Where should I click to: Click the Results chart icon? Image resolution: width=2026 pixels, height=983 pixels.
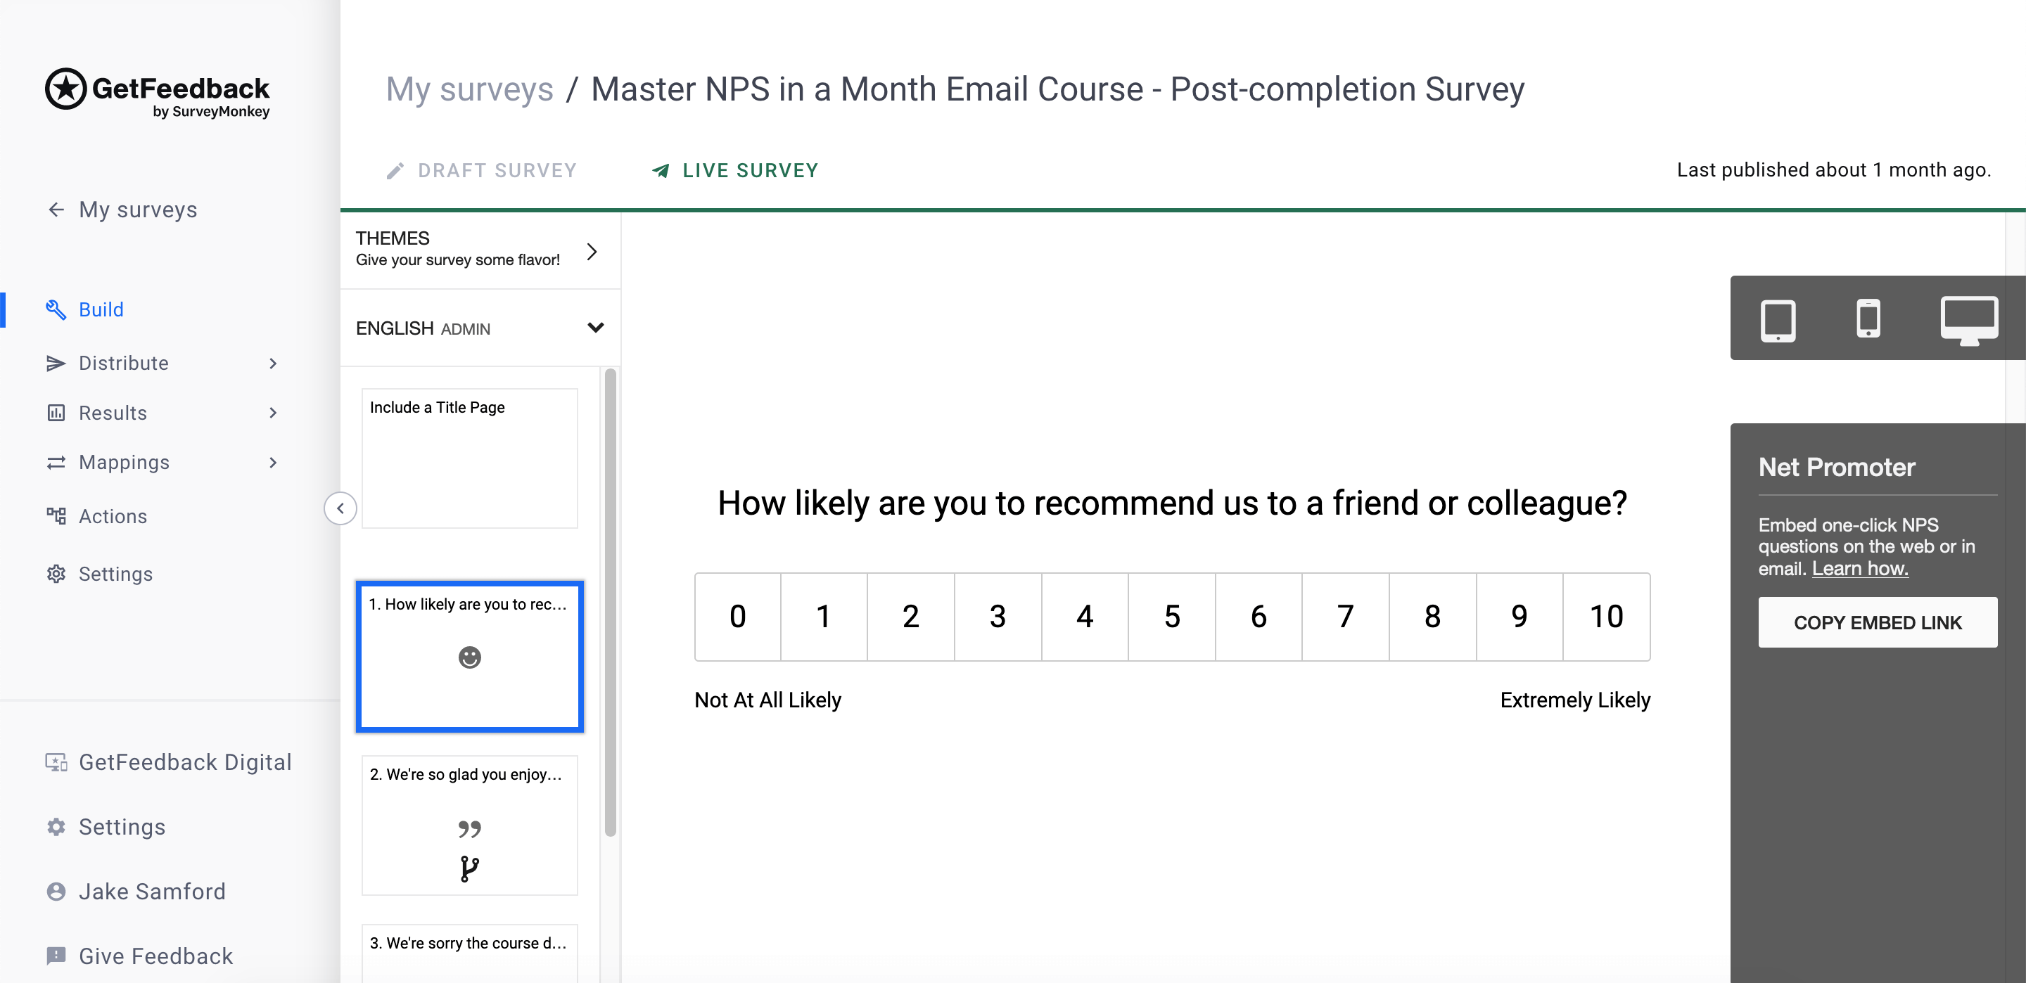[55, 412]
